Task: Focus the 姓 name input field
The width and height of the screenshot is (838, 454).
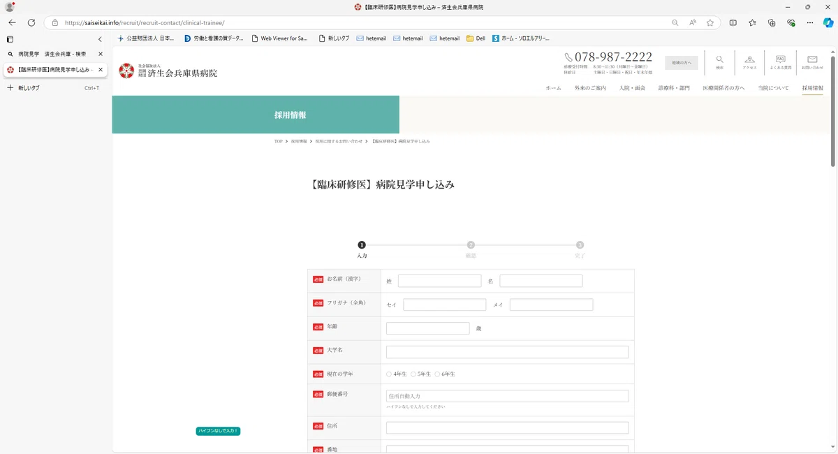Action: tap(439, 281)
